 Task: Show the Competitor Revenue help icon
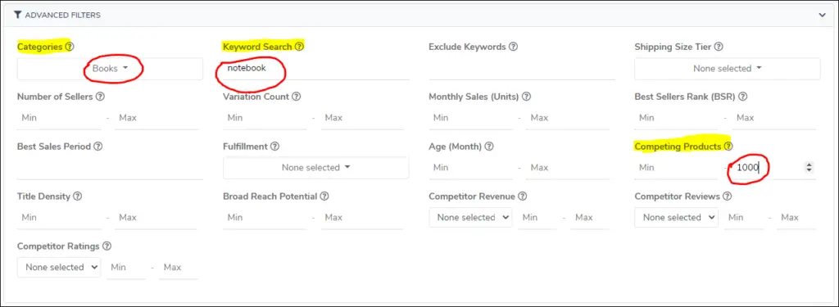(x=522, y=196)
